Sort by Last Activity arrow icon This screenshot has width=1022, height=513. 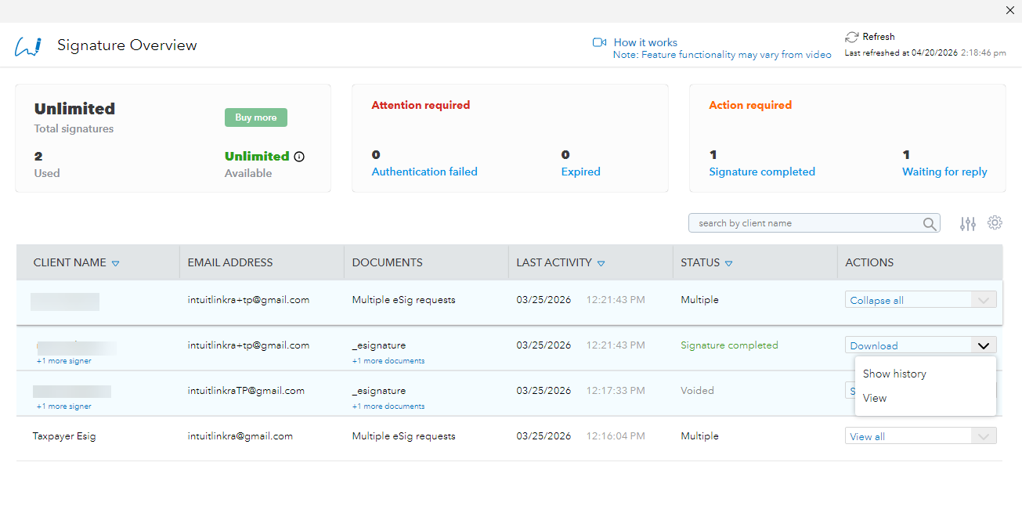tap(601, 264)
